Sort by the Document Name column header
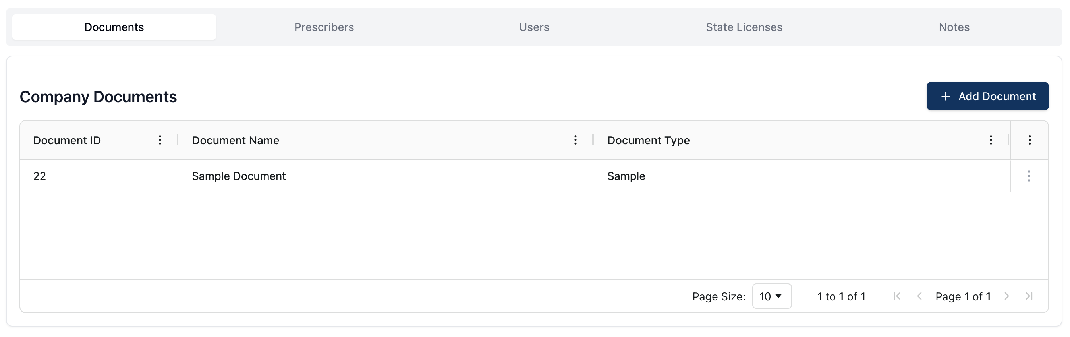1070x337 pixels. pos(236,140)
